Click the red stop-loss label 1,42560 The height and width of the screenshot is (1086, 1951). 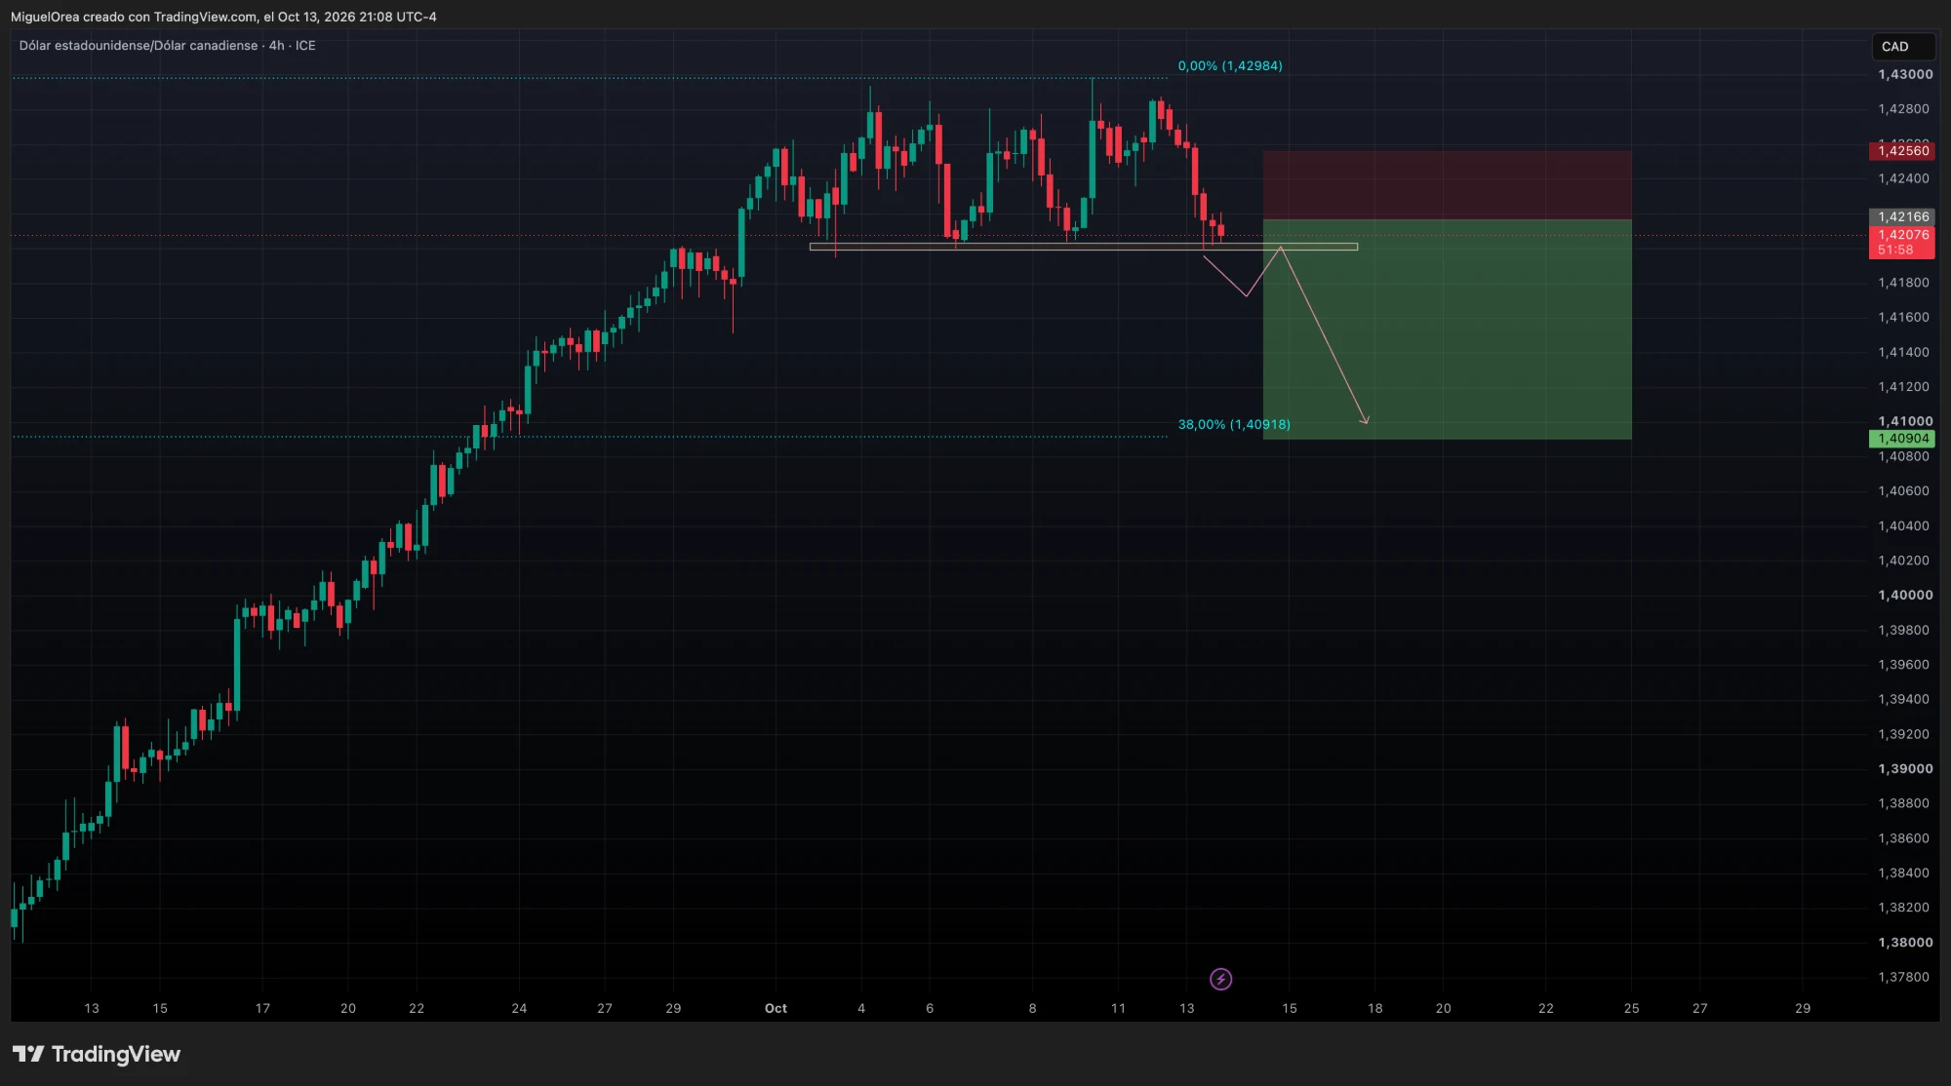(x=1902, y=150)
